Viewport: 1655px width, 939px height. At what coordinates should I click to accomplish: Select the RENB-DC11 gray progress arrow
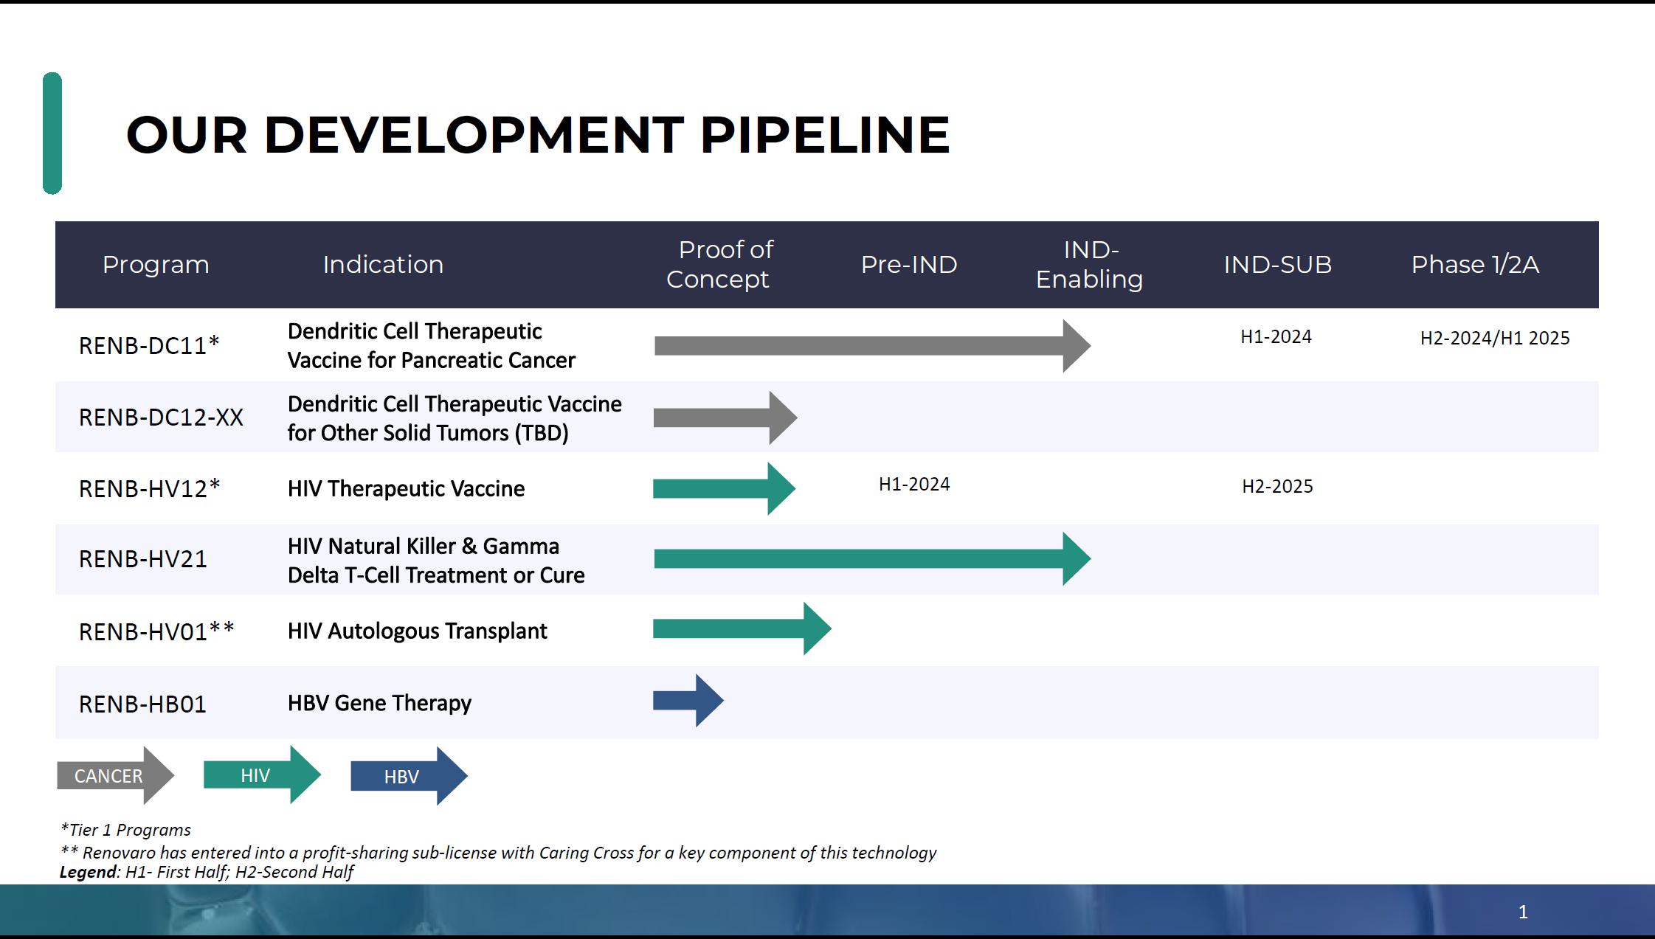click(x=871, y=346)
